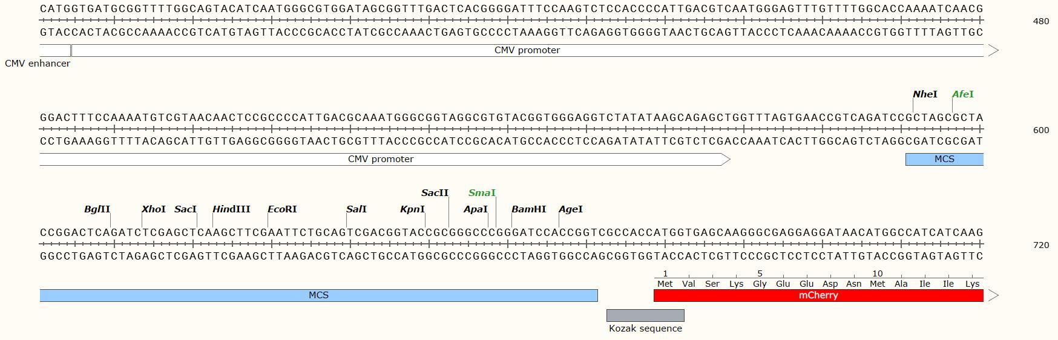The height and width of the screenshot is (340, 1058).
Task: Click the Ala residue in mCherry translation
Action: (x=901, y=284)
